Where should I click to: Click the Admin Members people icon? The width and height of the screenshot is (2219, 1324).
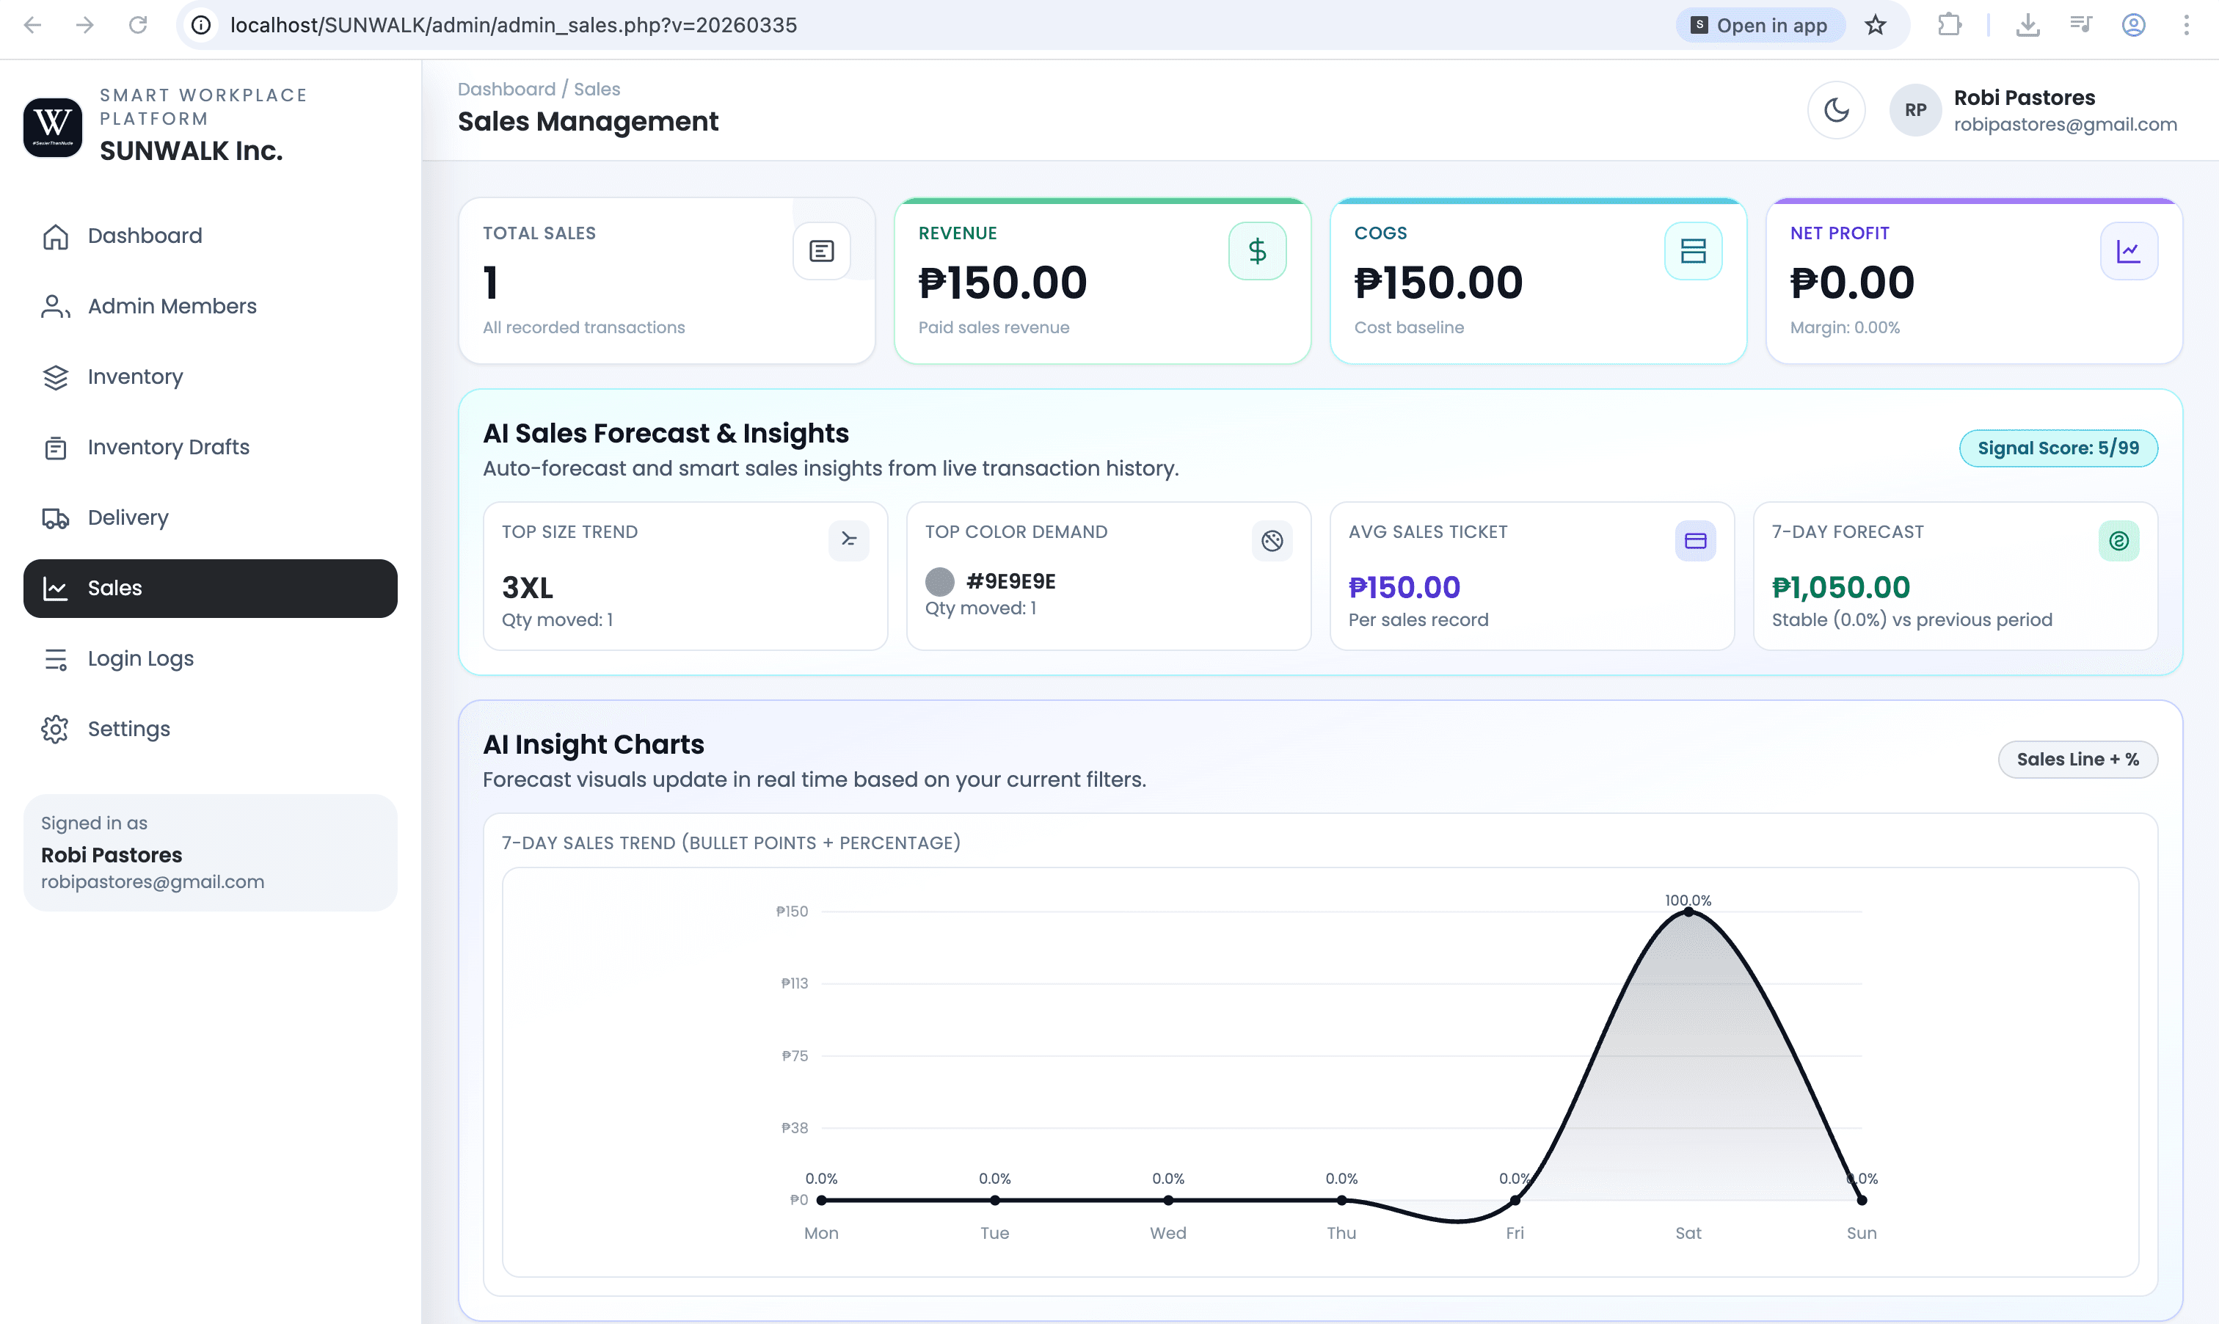[x=55, y=307]
